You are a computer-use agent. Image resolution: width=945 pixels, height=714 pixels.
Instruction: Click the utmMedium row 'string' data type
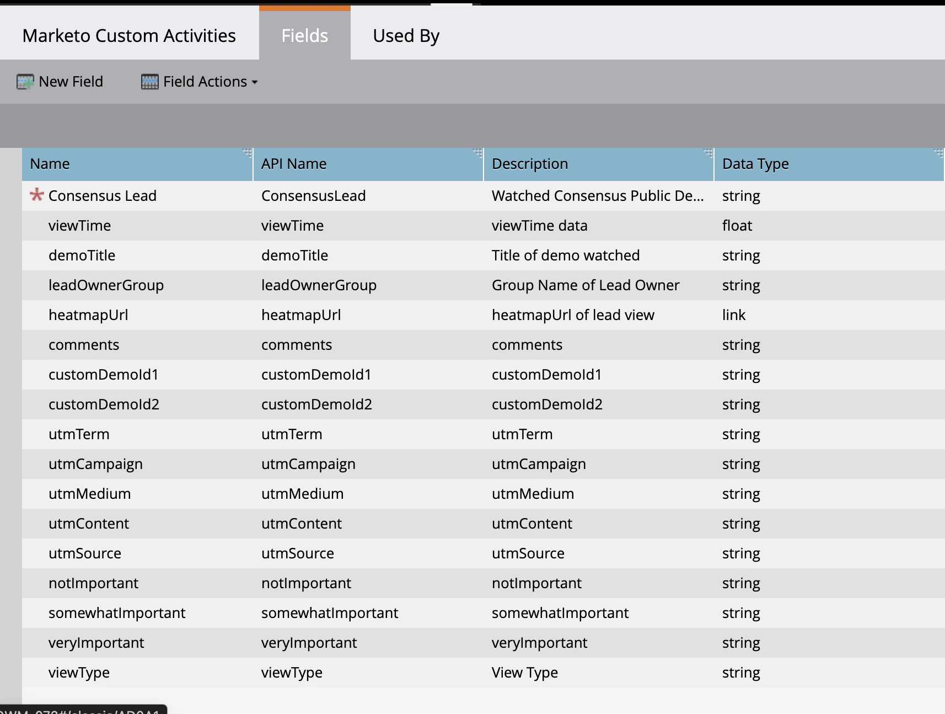pos(741,494)
